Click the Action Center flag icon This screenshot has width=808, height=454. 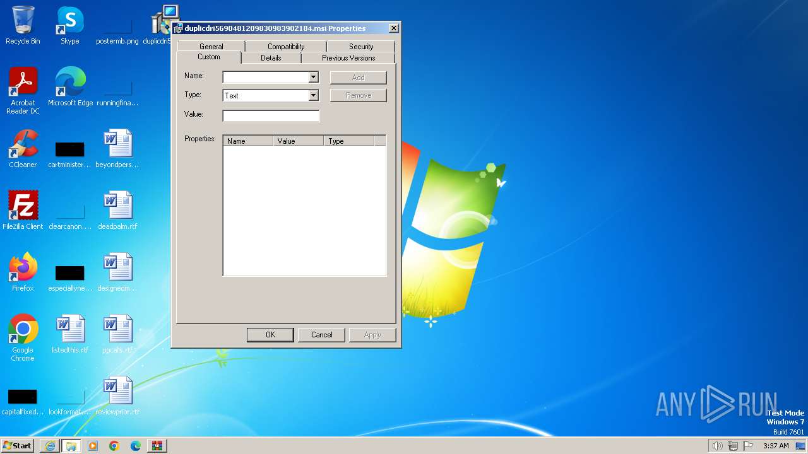coord(748,446)
